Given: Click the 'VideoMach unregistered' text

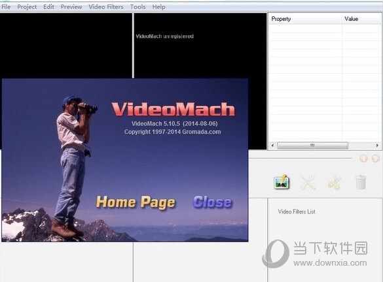Looking at the screenshot, I should 164,37.
